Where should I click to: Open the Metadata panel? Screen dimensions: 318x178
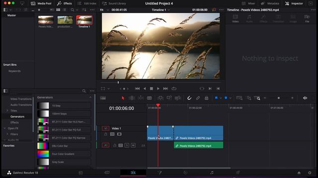270,3
